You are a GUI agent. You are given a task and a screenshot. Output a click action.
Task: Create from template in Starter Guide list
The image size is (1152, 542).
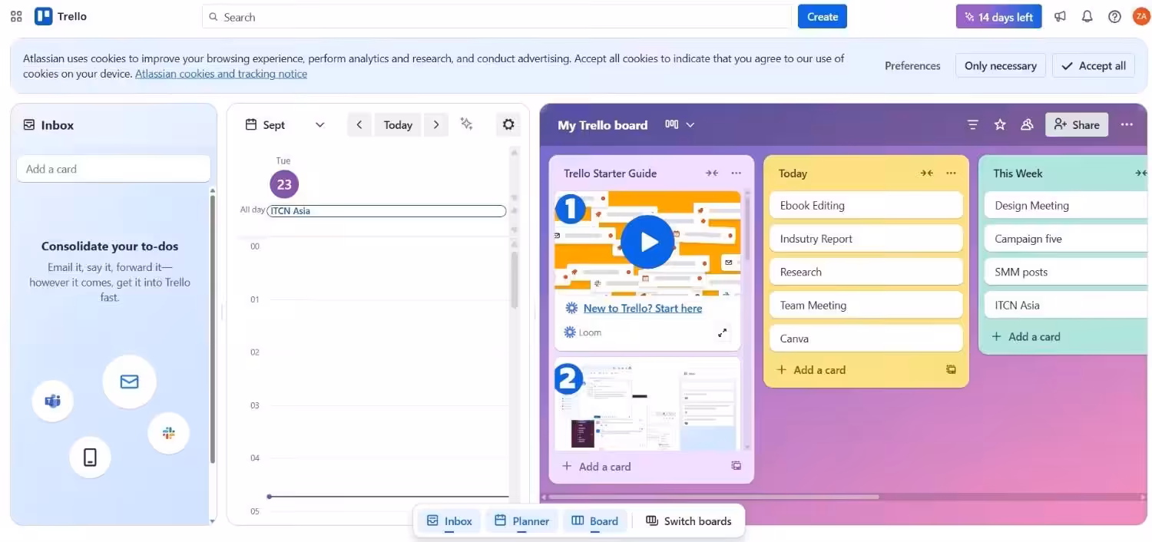pyautogui.click(x=736, y=465)
